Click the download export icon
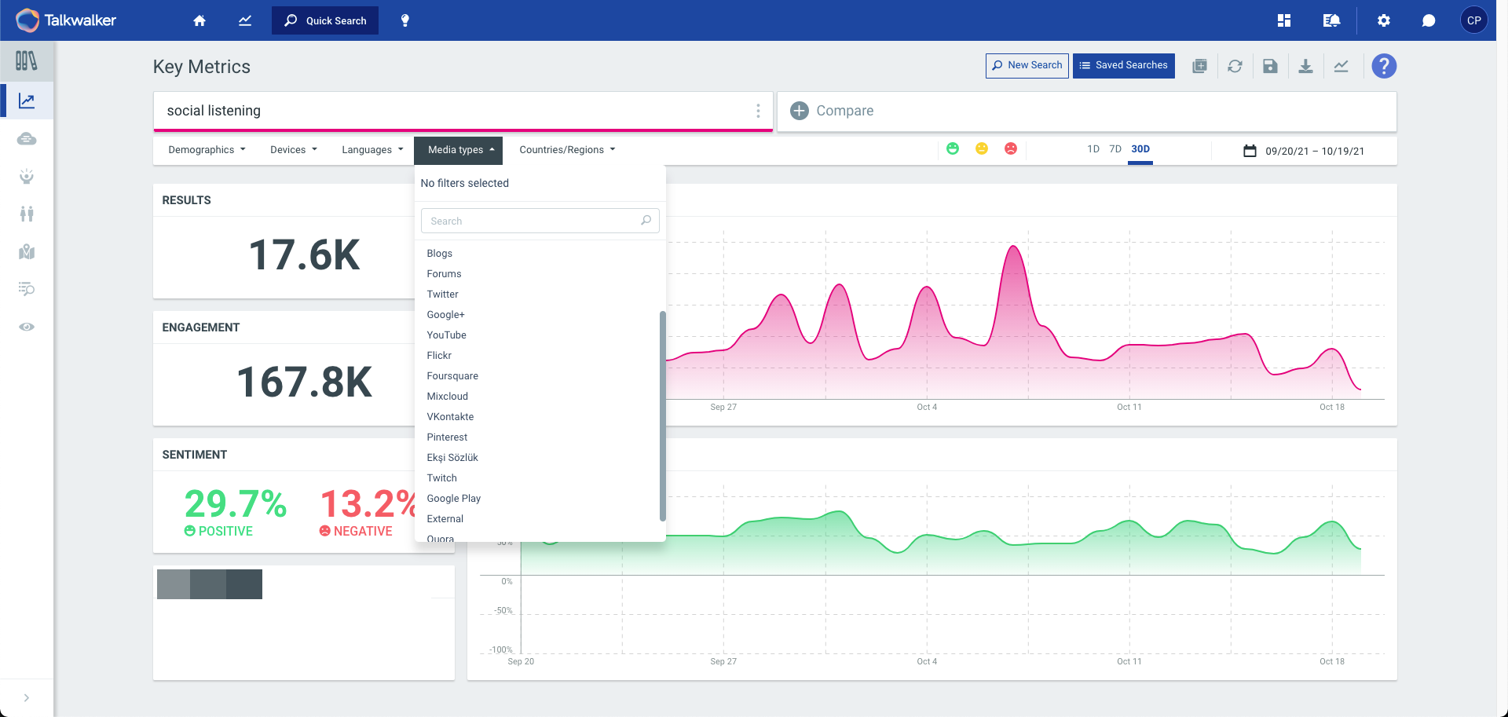 [1305, 66]
